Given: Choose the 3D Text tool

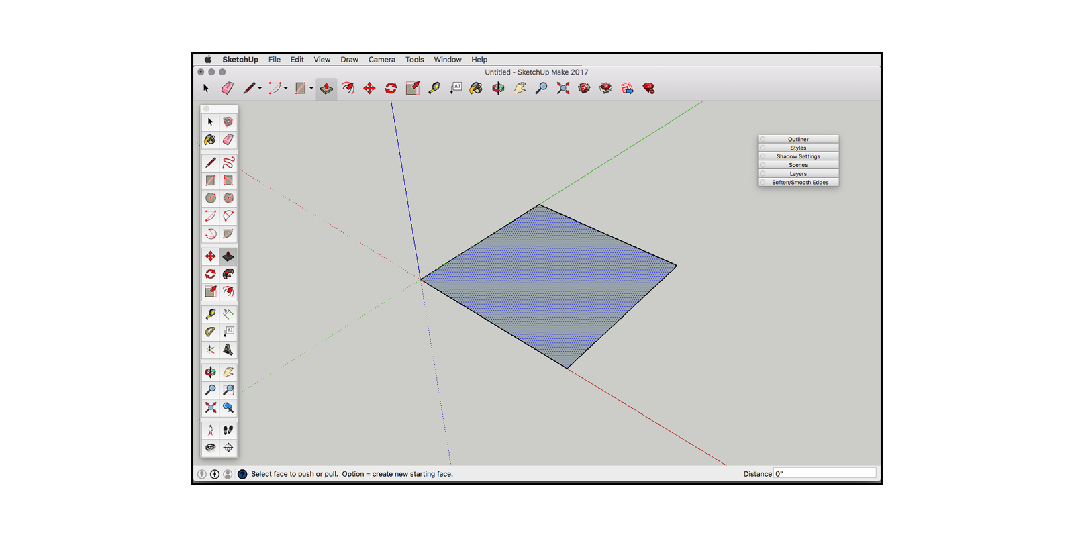Looking at the screenshot, I should pyautogui.click(x=228, y=350).
